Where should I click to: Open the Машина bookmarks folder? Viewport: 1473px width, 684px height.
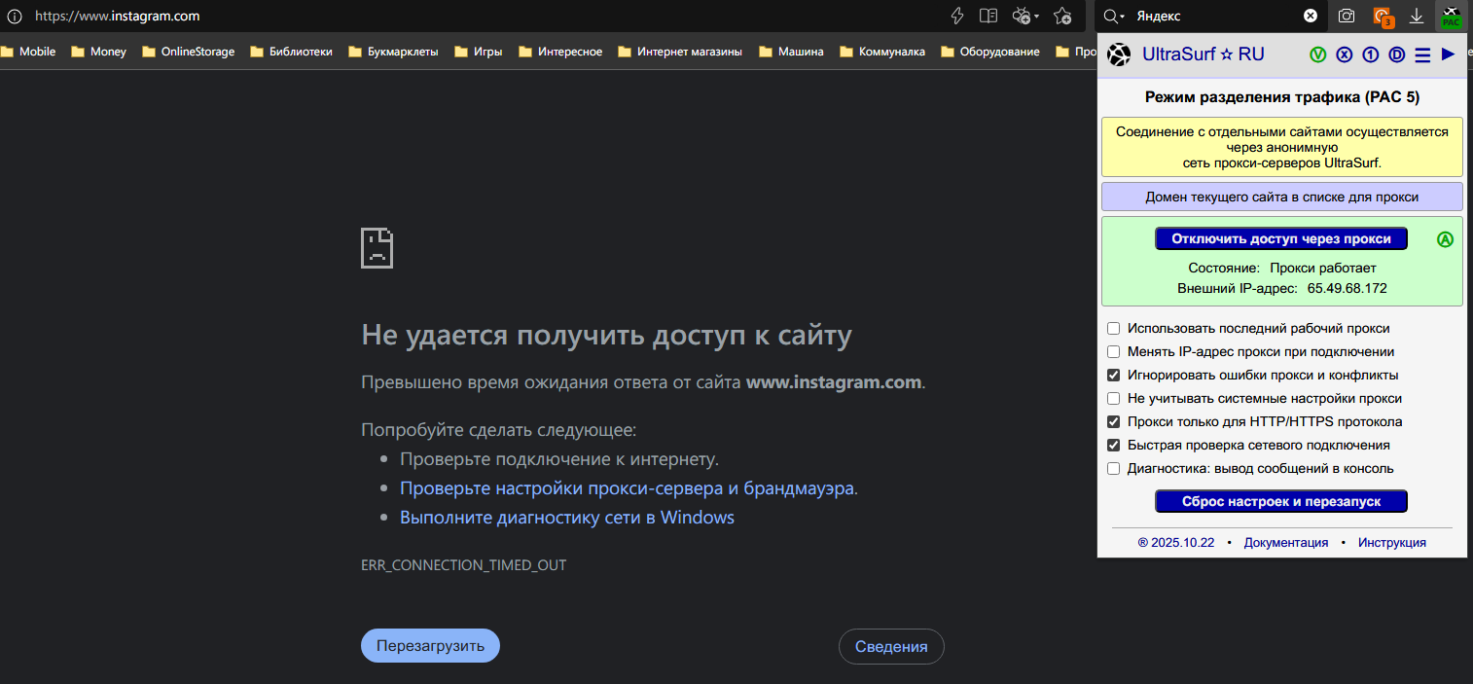(791, 52)
